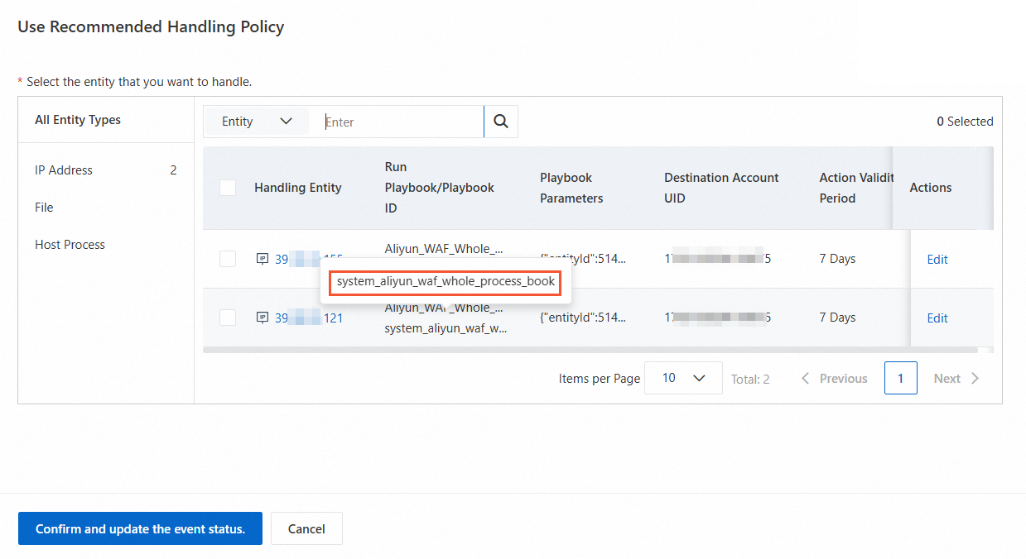Click the horizontal scrollbar under the table
The image size is (1026, 559).
(x=590, y=351)
